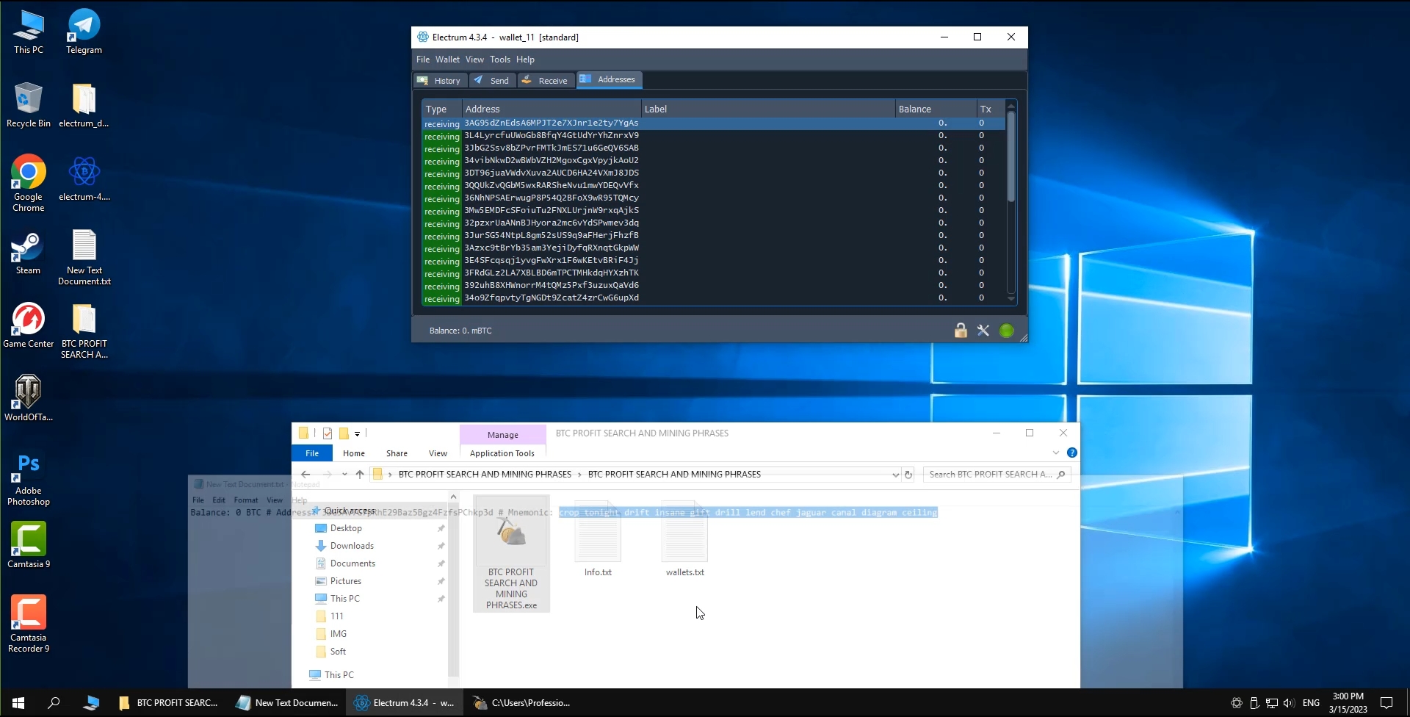The width and height of the screenshot is (1410, 717).
Task: Refresh the Explorer folder view
Action: tap(908, 475)
